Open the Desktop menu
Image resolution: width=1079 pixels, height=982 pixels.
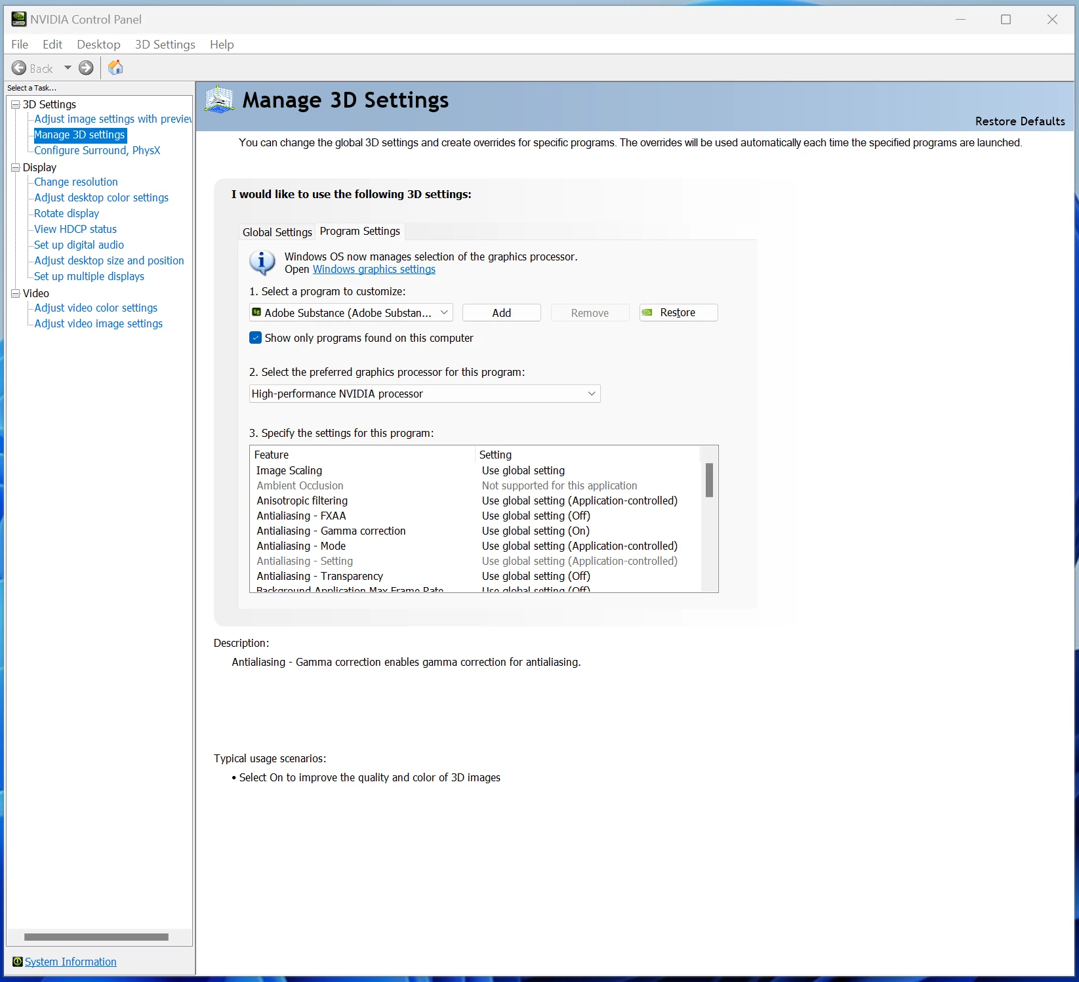coord(98,45)
